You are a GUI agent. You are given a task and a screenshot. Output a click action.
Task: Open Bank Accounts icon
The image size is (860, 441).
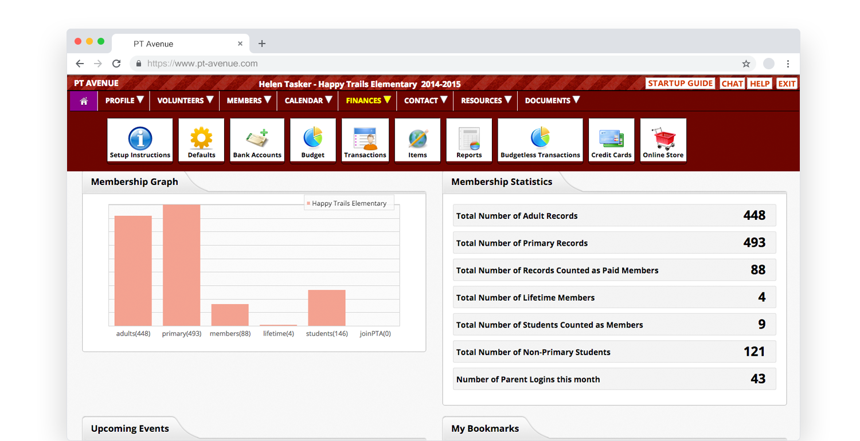coord(257,140)
